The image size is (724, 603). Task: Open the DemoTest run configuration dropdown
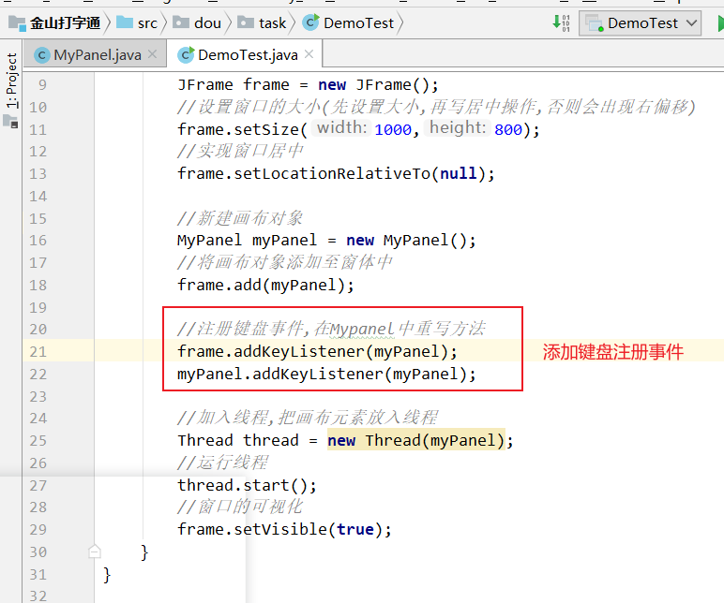(x=640, y=23)
